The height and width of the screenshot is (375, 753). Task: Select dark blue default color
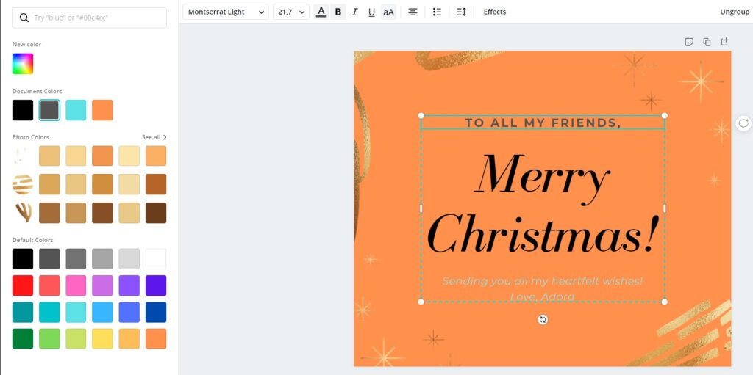pyautogui.click(x=156, y=312)
